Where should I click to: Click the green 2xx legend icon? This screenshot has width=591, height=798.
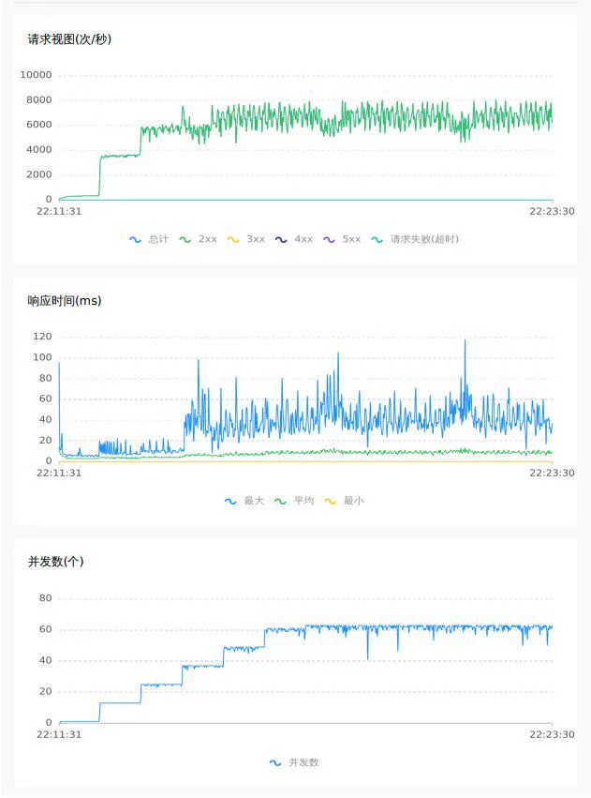185,239
